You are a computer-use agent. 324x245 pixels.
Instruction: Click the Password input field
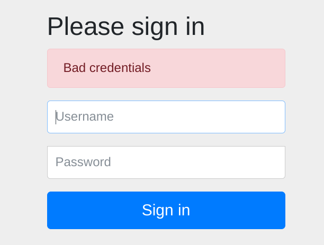coord(166,162)
